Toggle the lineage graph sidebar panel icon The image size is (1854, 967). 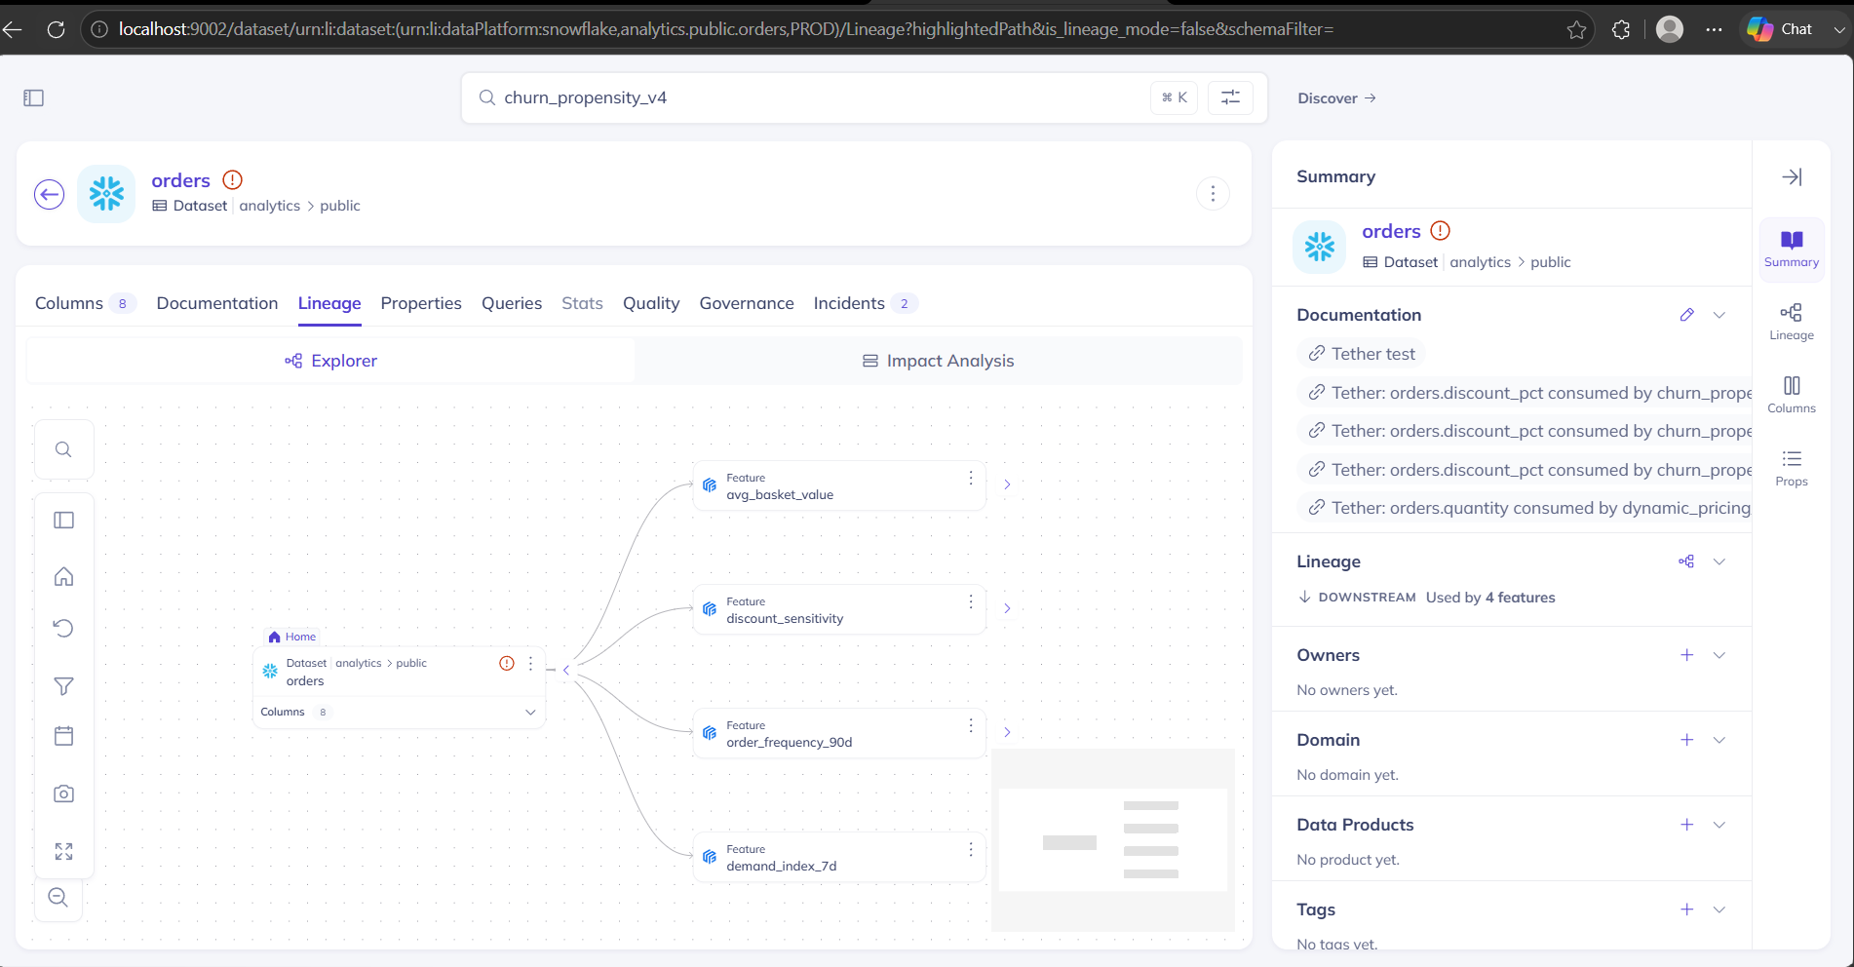(63, 521)
